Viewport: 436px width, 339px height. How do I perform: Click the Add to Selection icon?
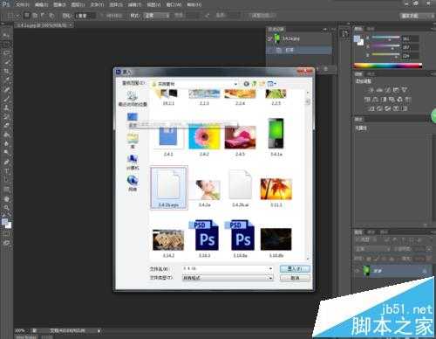[35, 15]
